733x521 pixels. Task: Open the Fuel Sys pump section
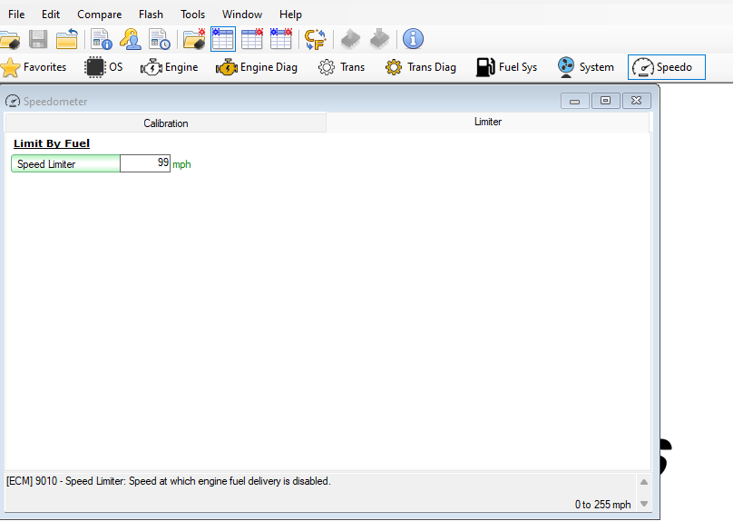(507, 67)
